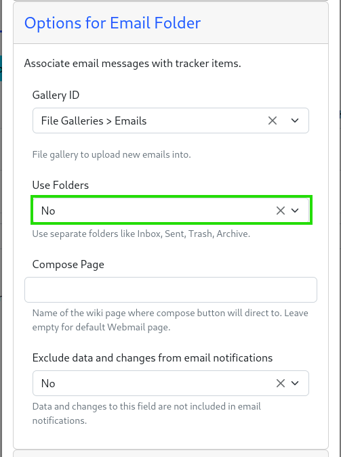341x457 pixels.
Task: Clear the Use Folders value via X icon
Action: [x=281, y=211]
